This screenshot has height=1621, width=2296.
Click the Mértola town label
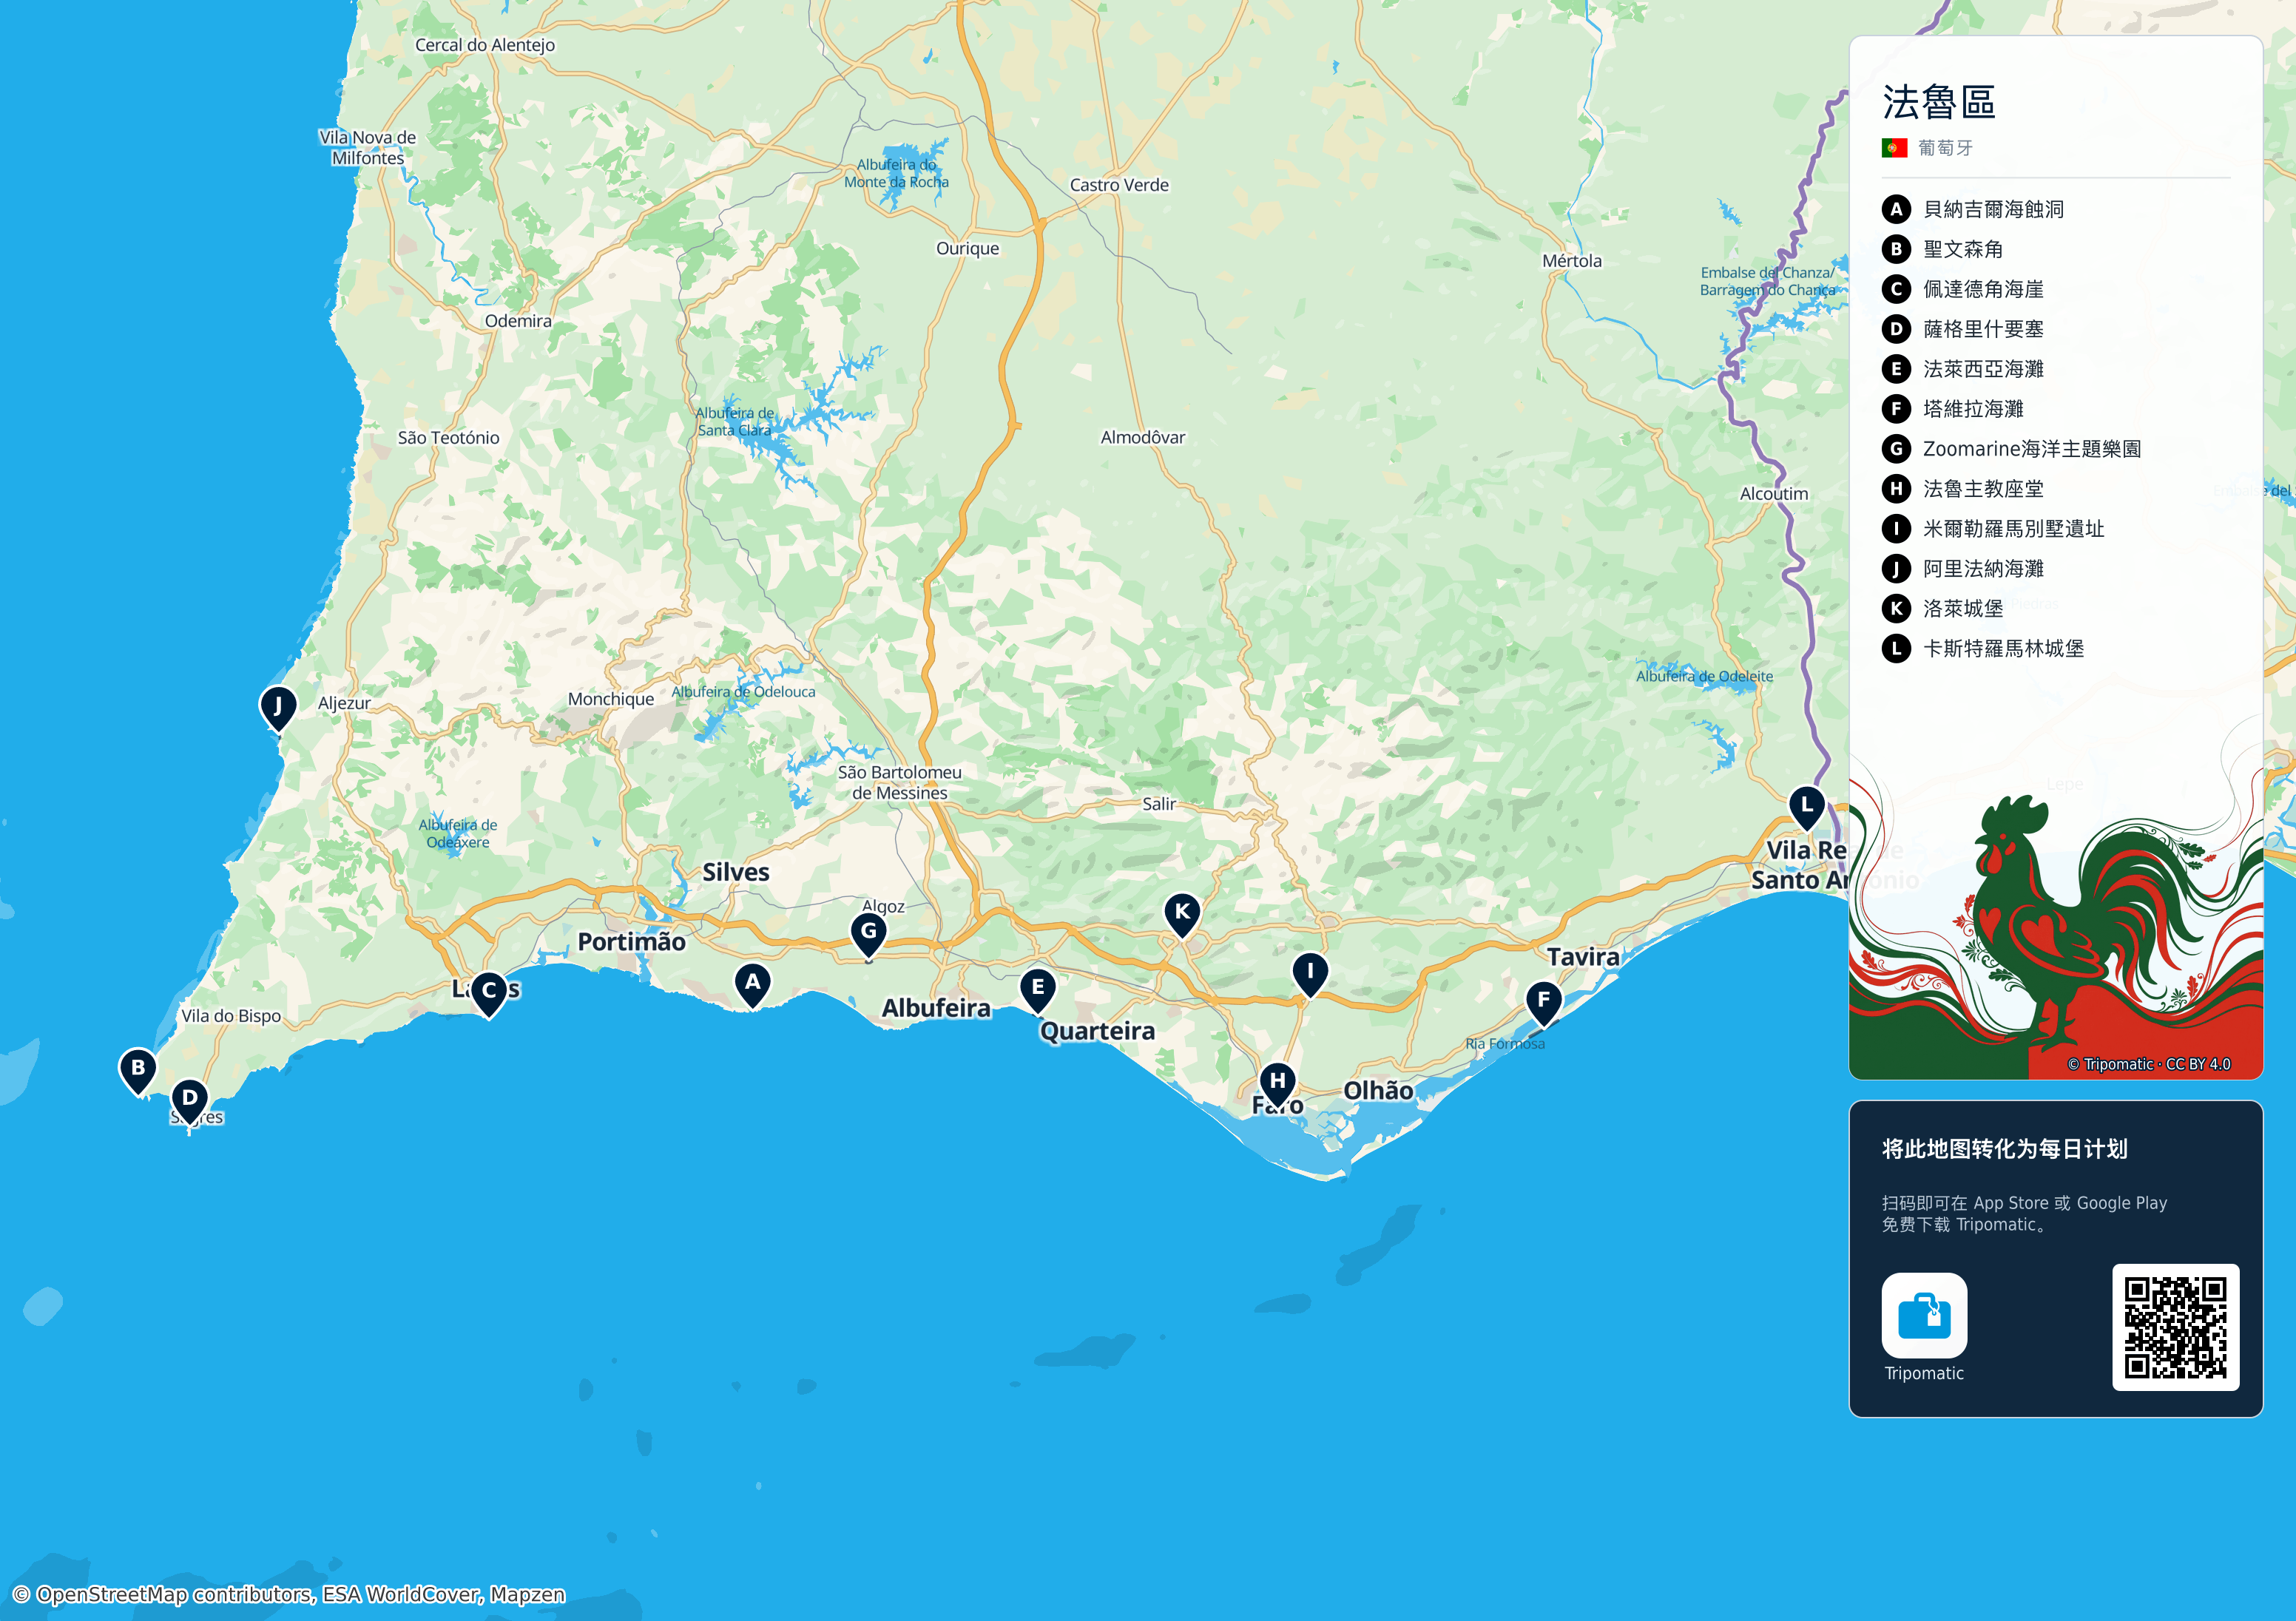pos(1572,261)
